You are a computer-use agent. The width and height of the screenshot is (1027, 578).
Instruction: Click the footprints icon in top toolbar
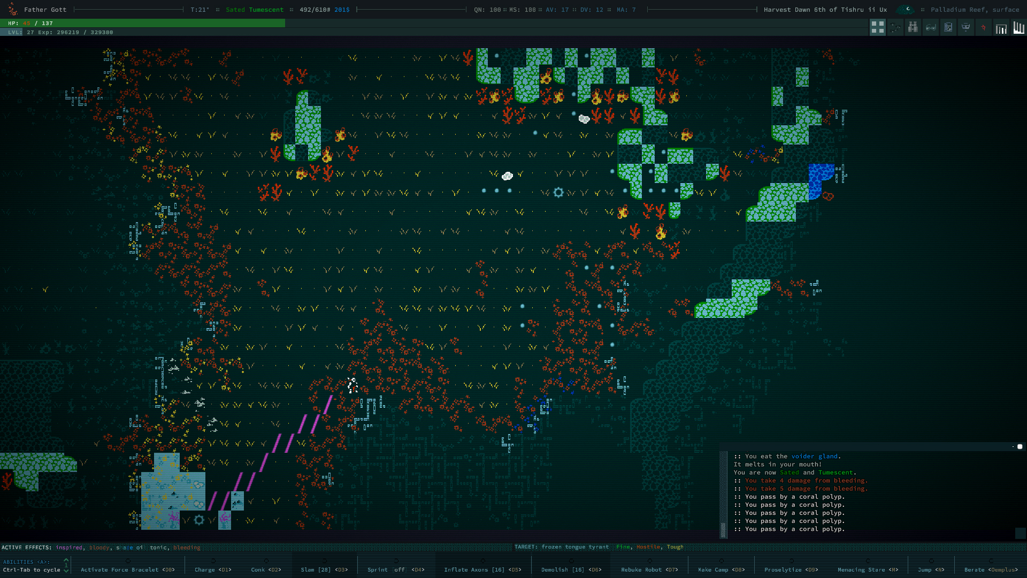coord(895,27)
